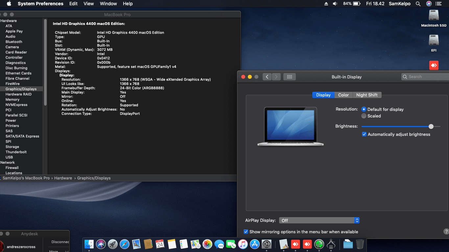Screen dimensions: 449x252
Task: Switch to the Night Shift tab
Action: pyautogui.click(x=367, y=95)
